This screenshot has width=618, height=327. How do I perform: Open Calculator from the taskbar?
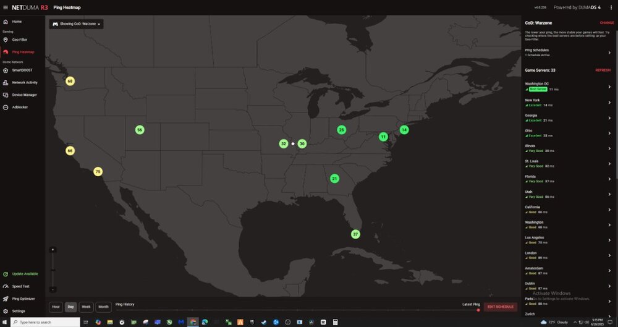[x=336, y=322]
